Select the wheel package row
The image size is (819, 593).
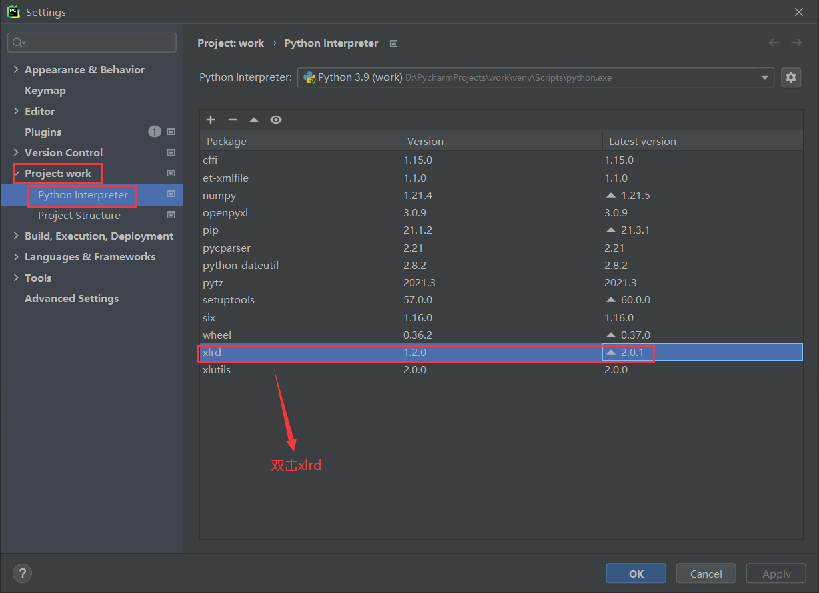click(x=501, y=335)
